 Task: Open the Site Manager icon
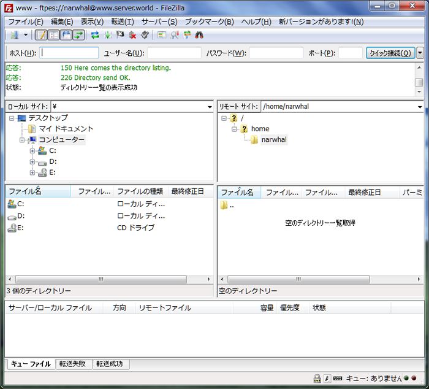(x=15, y=35)
